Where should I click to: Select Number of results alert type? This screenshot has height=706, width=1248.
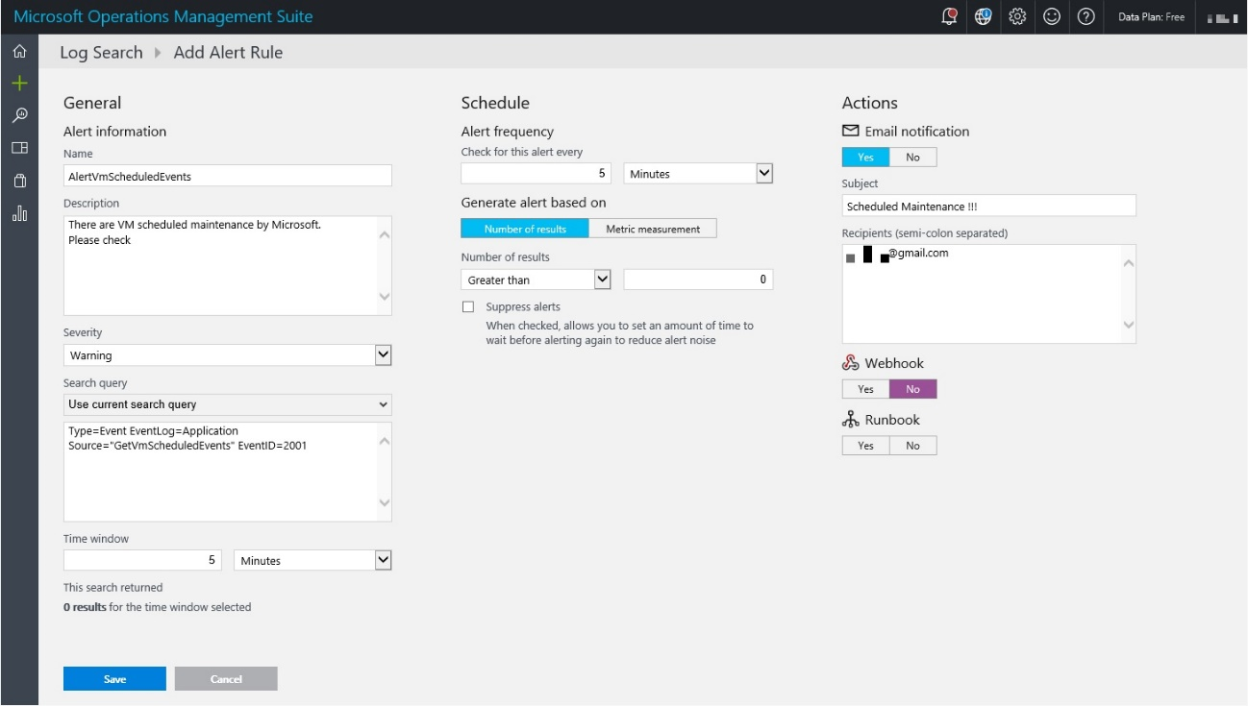pyautogui.click(x=525, y=229)
